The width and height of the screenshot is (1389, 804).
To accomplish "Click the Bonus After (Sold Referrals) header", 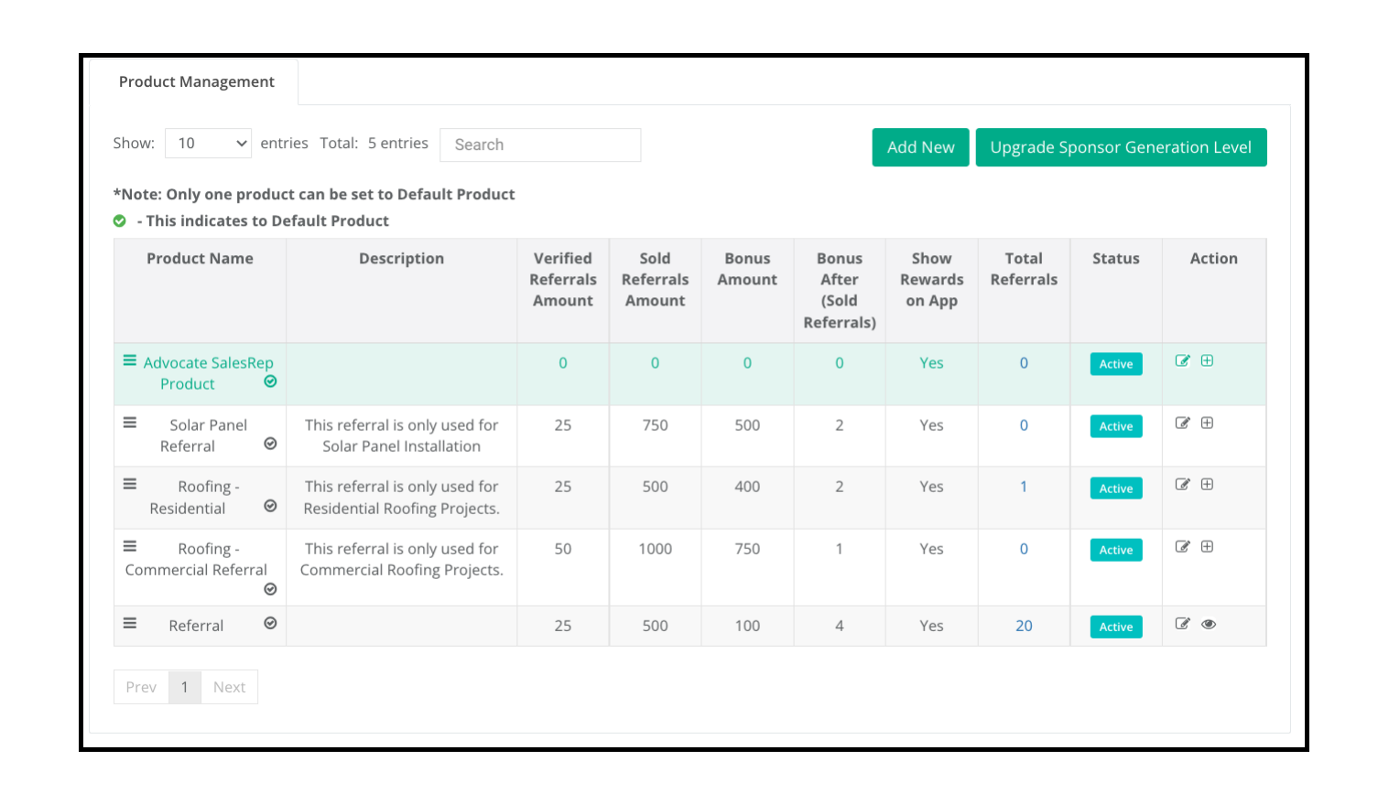I will pyautogui.click(x=840, y=290).
